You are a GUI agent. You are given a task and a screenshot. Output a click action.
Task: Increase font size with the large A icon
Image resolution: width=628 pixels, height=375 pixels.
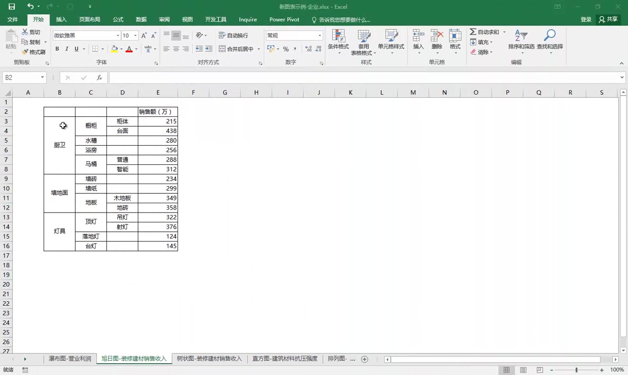click(144, 36)
